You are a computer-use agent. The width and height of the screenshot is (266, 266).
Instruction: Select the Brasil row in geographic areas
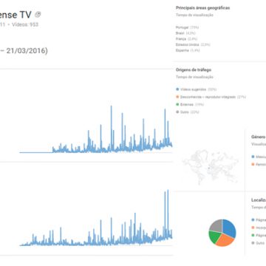pyautogui.click(x=185, y=33)
